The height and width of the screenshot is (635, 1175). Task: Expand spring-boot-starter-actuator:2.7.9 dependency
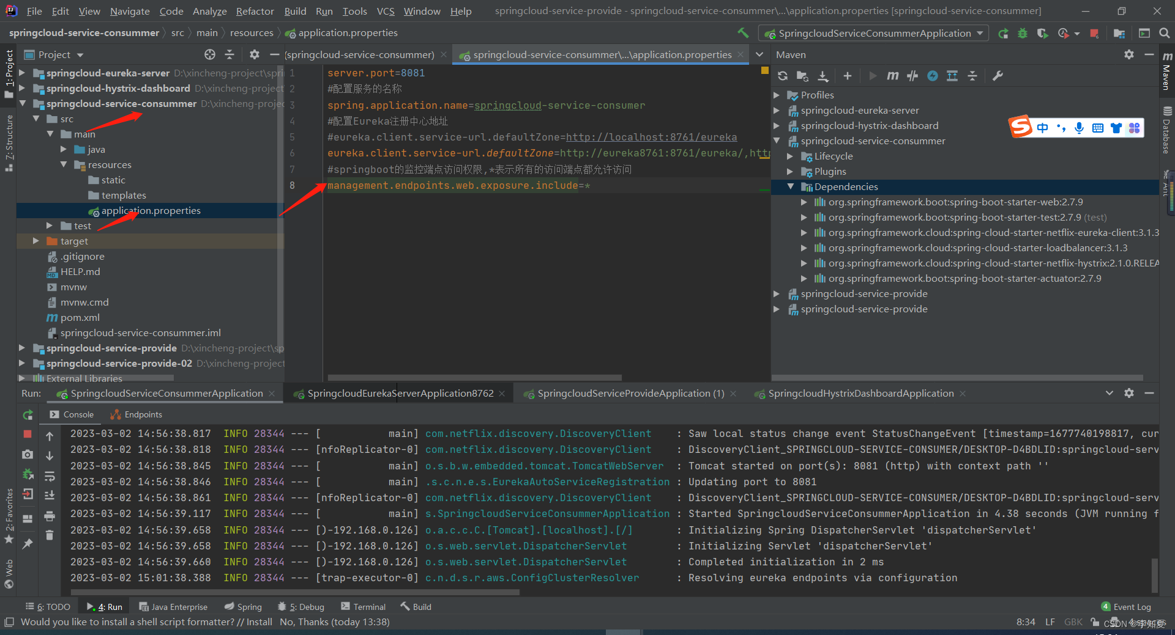point(804,278)
